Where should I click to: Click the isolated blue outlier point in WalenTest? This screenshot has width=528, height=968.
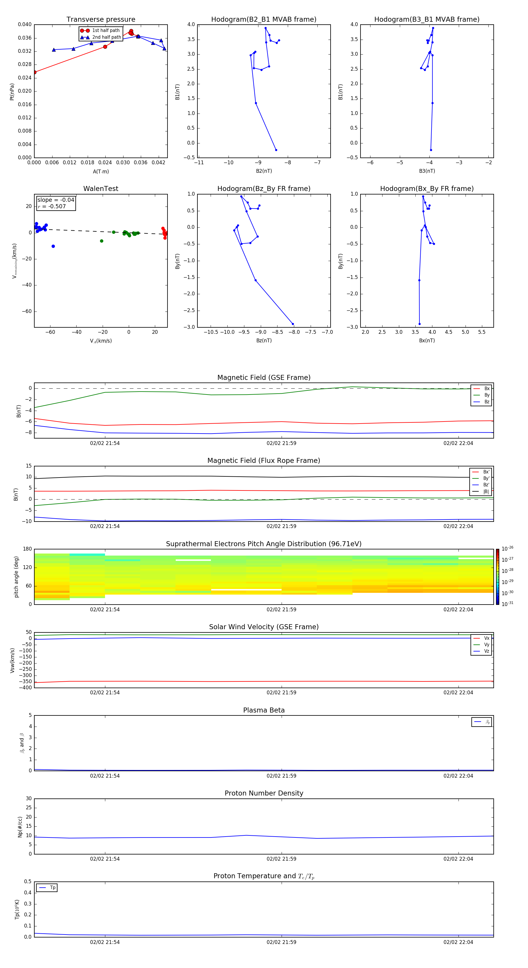pos(53,246)
